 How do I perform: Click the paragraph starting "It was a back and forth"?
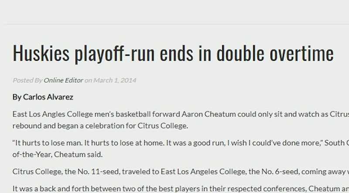(x=181, y=189)
